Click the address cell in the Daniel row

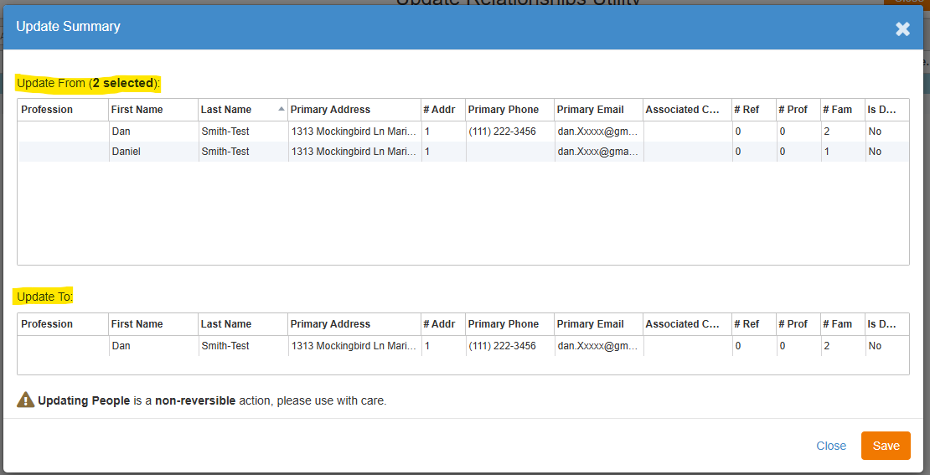tap(354, 152)
